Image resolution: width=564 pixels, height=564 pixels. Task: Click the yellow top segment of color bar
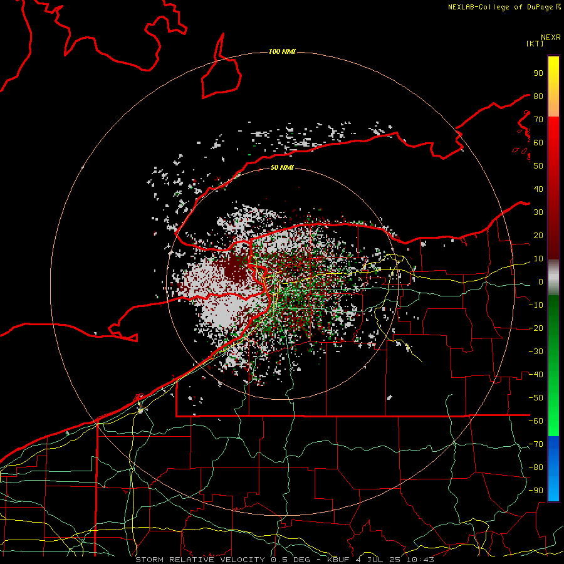[553, 86]
